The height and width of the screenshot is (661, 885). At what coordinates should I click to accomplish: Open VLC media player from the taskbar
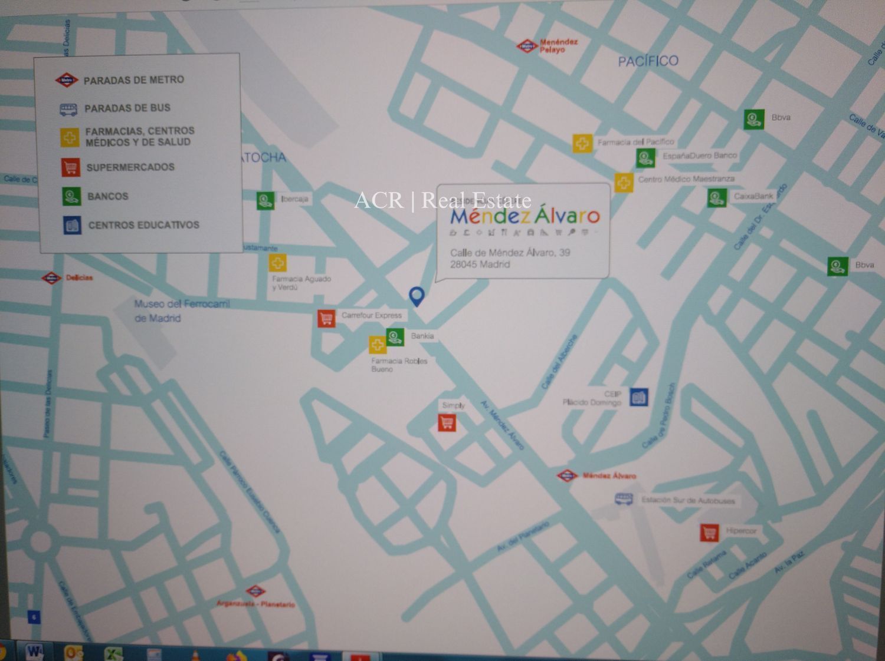[195, 655]
